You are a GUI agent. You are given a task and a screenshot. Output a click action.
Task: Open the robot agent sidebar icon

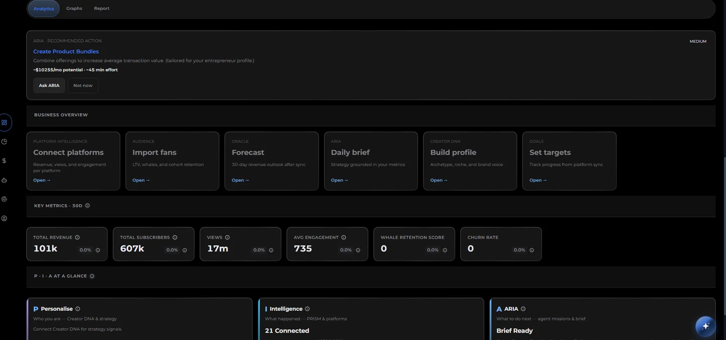[x=4, y=180]
